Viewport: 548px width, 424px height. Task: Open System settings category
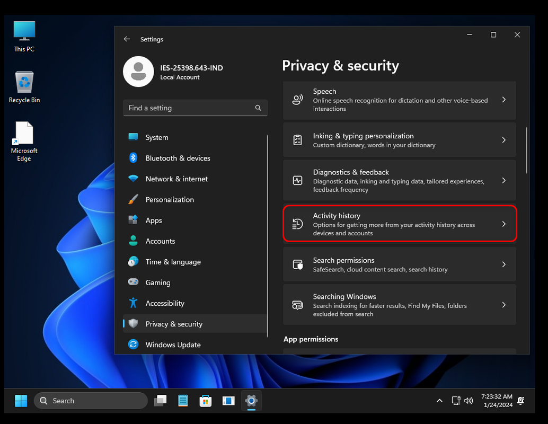195,137
